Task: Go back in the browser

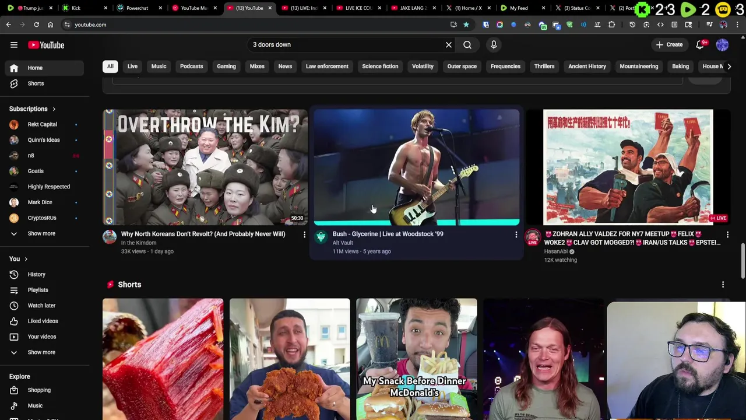Action: 8,24
